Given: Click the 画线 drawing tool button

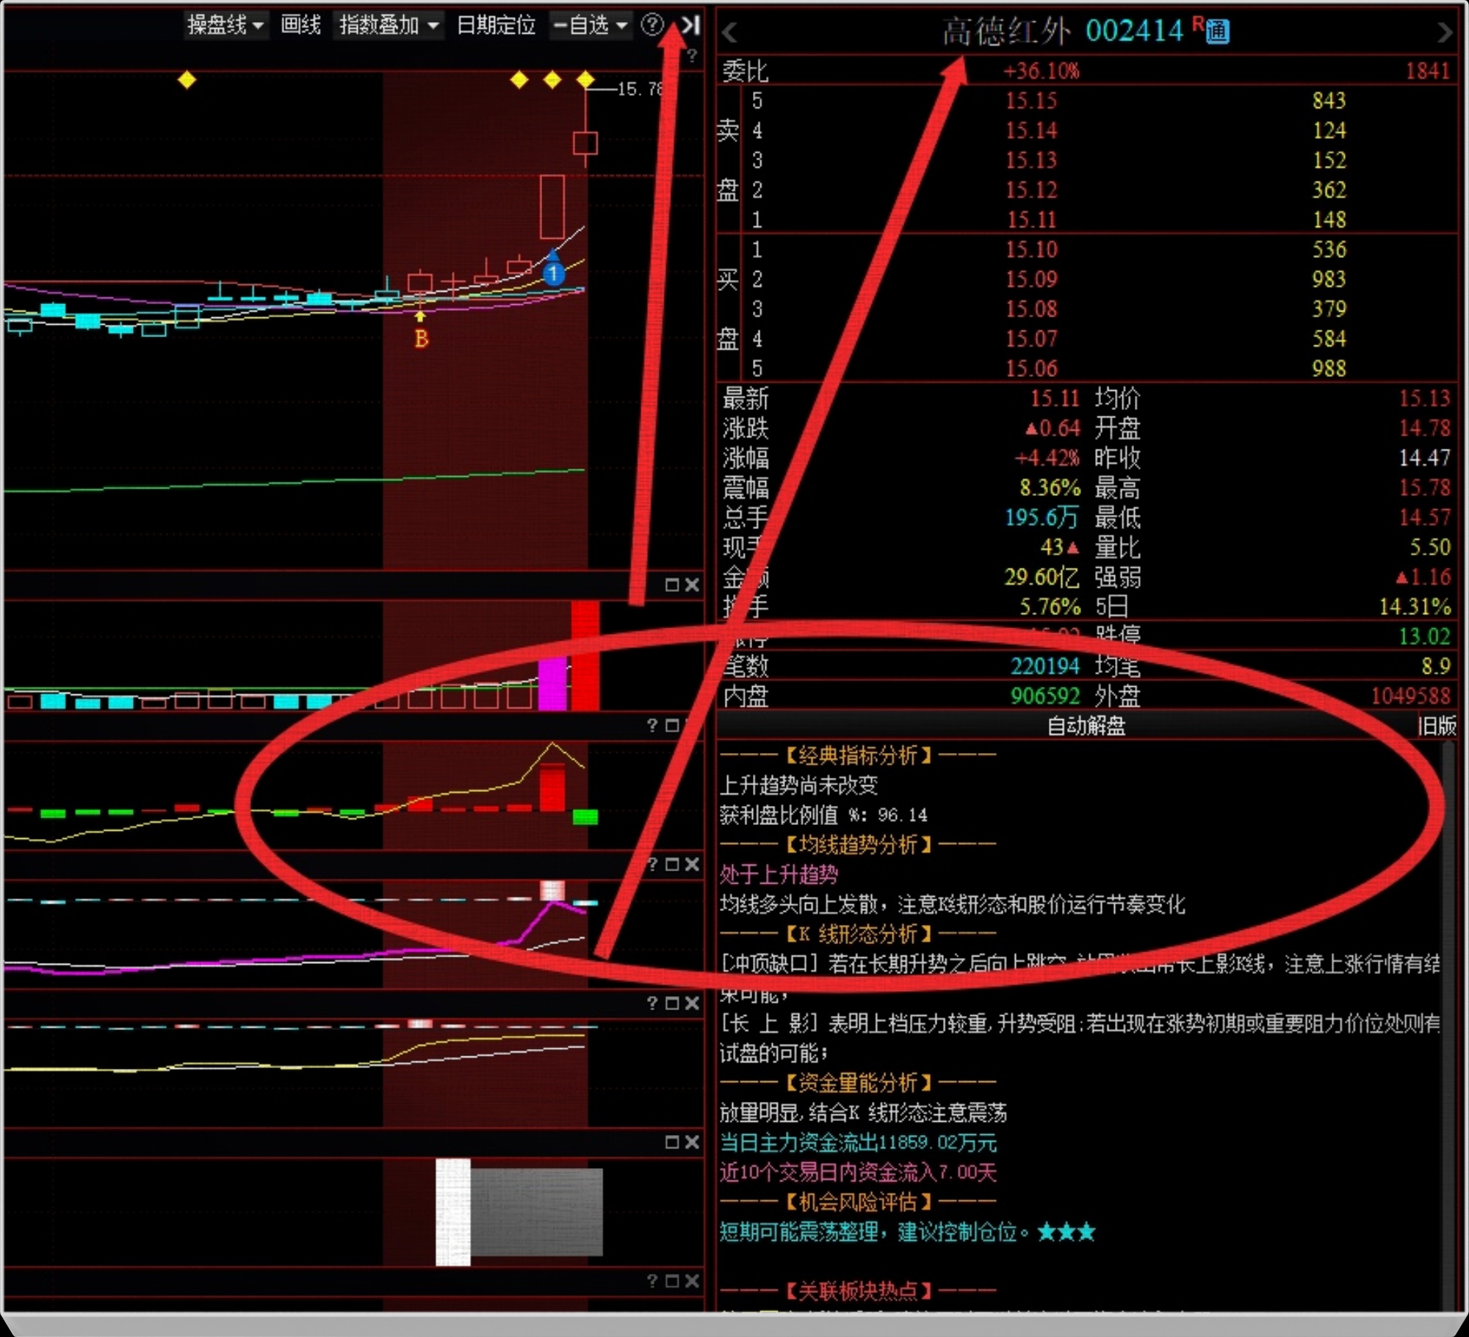Looking at the screenshot, I should point(300,26).
